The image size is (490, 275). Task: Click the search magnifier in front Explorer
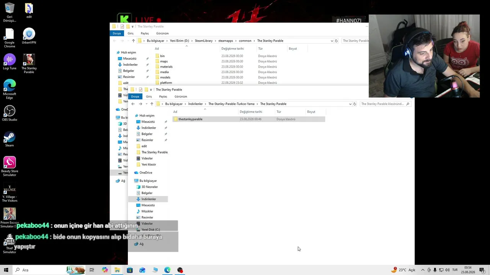tap(408, 104)
